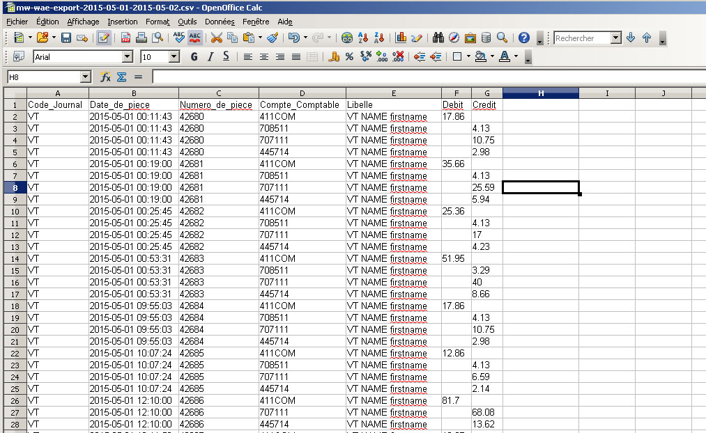706x433 pixels.
Task: Click the Sort Ascending icon
Action: pos(363,38)
